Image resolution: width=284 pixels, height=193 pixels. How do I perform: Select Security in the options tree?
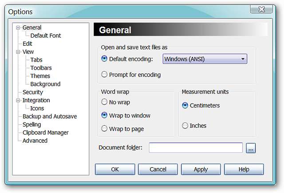(x=33, y=92)
